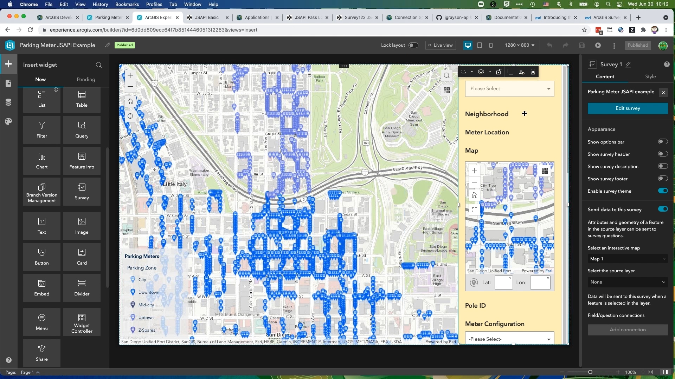675x379 pixels.
Task: Select the Survey widget tile
Action: pos(82,191)
